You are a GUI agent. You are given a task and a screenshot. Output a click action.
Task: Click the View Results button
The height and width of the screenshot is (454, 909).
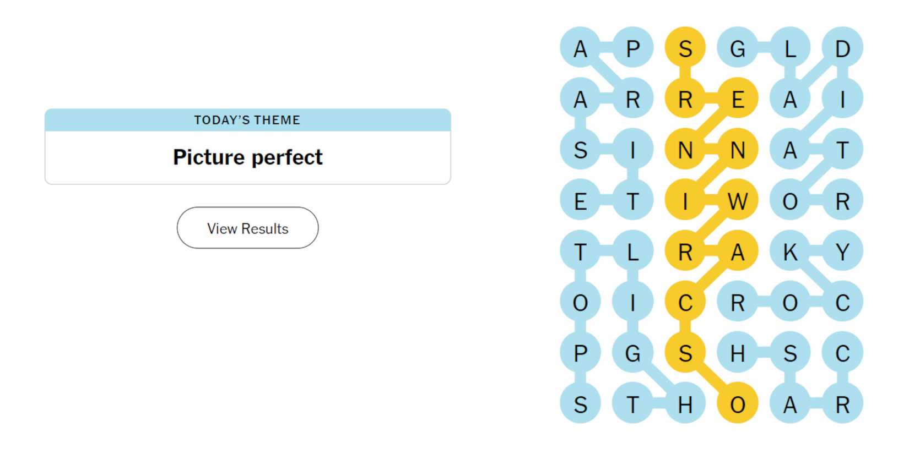point(247,228)
